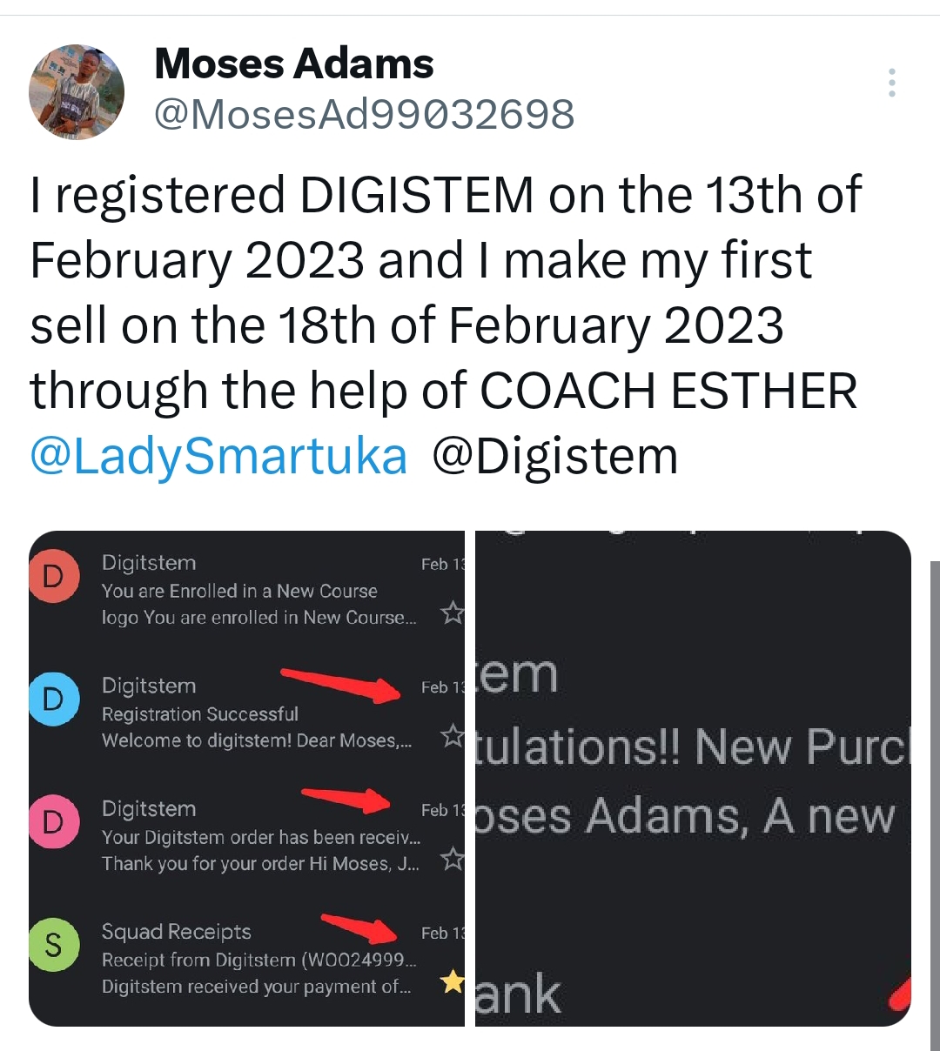Viewport: 940px width, 1051px height.
Task: Open the @LadySmartuka profile link
Action: pyautogui.click(x=218, y=454)
